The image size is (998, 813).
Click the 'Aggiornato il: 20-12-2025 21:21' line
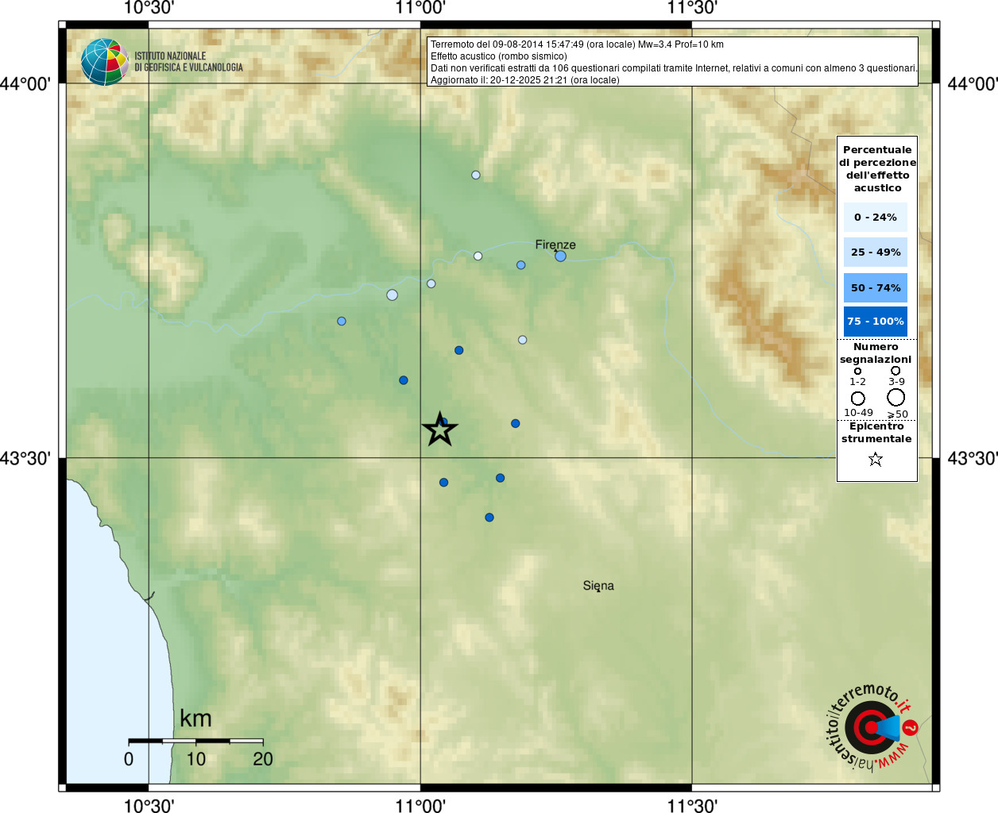[524, 80]
